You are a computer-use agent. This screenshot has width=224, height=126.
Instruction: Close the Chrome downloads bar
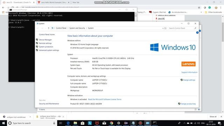coord(221,117)
